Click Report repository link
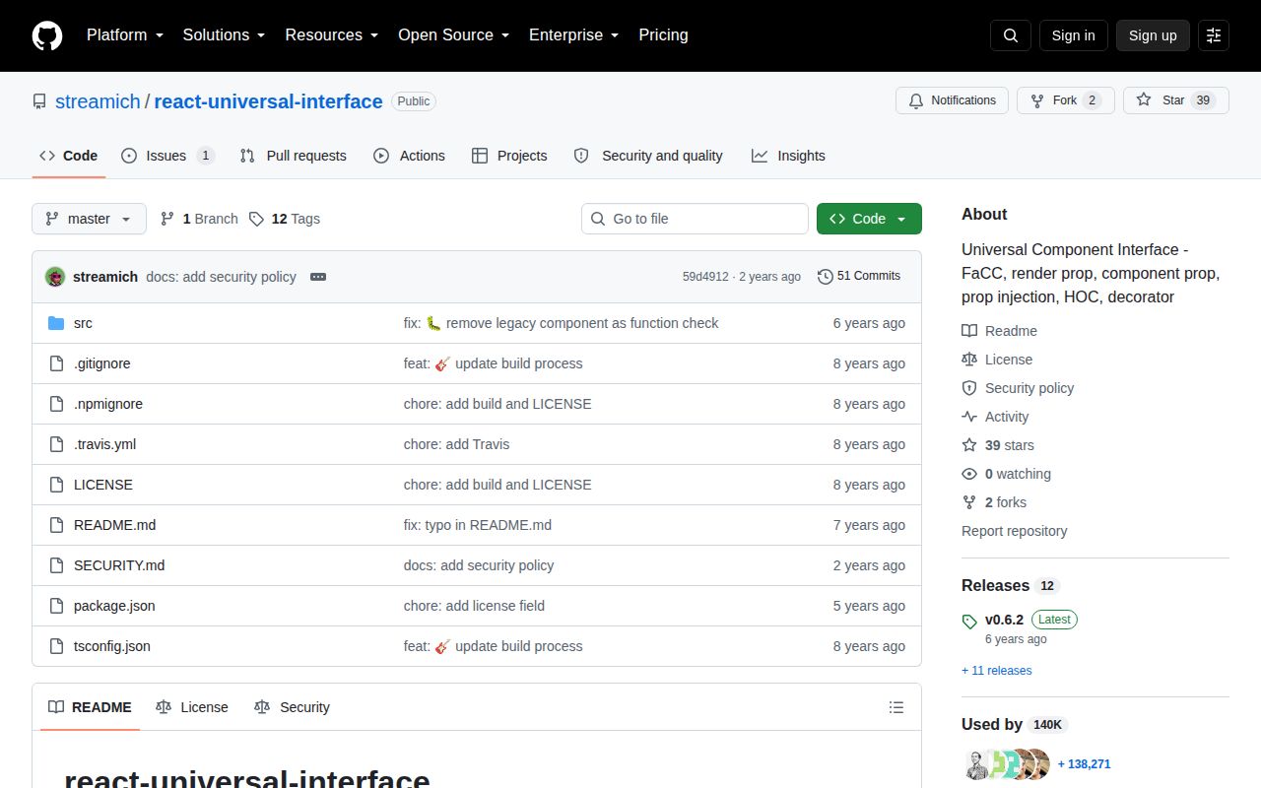 (x=1015, y=531)
